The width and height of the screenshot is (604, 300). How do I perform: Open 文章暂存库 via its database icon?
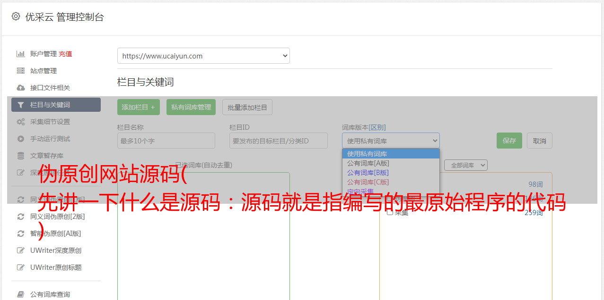[21, 156]
